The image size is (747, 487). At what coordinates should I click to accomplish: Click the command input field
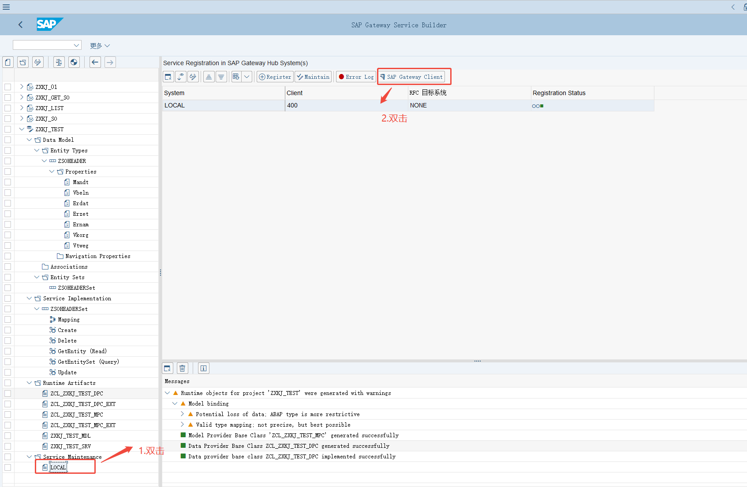pyautogui.click(x=43, y=45)
